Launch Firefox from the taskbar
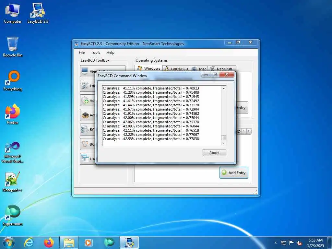This screenshot has width=332, height=249. [49, 243]
